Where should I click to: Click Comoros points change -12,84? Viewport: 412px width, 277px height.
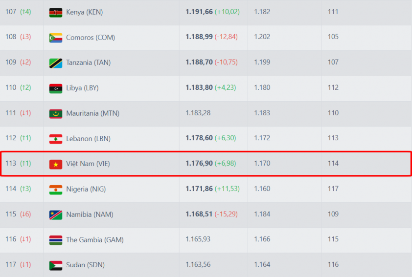point(226,37)
